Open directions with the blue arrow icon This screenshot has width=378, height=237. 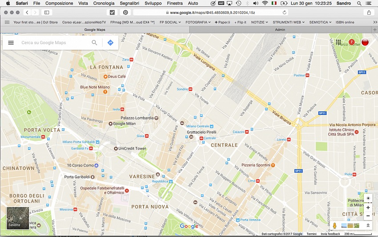tap(110, 43)
